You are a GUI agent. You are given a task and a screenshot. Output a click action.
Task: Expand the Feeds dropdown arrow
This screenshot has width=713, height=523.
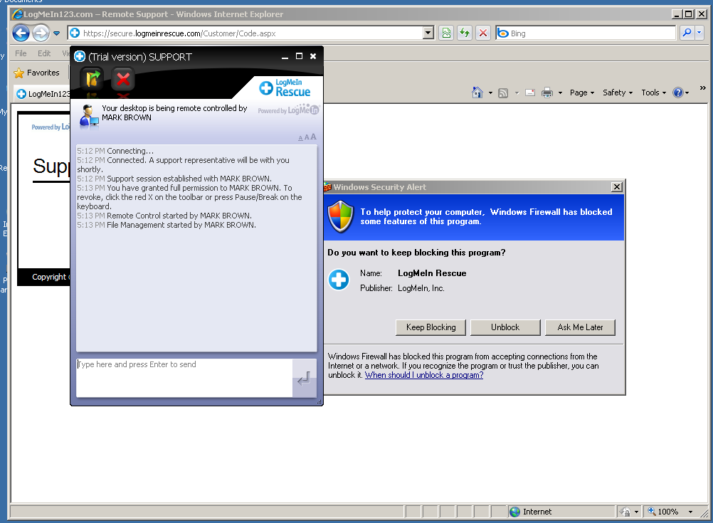click(517, 93)
